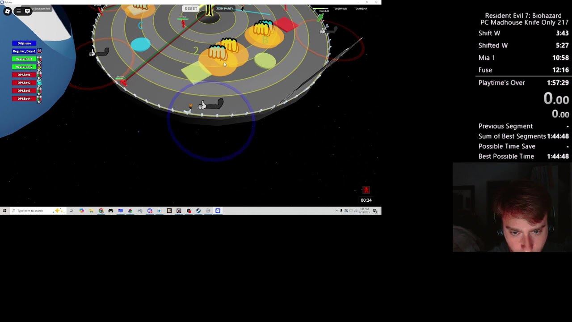Open File Explorer from the taskbar

click(x=91, y=211)
